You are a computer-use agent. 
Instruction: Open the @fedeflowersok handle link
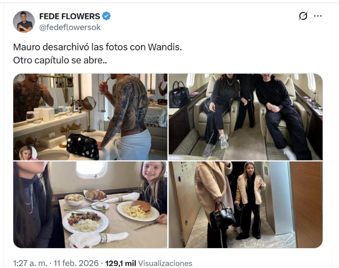pyautogui.click(x=70, y=27)
